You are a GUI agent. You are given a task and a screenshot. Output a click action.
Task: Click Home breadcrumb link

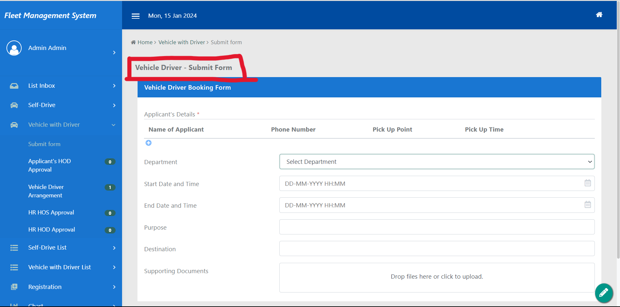coord(145,42)
